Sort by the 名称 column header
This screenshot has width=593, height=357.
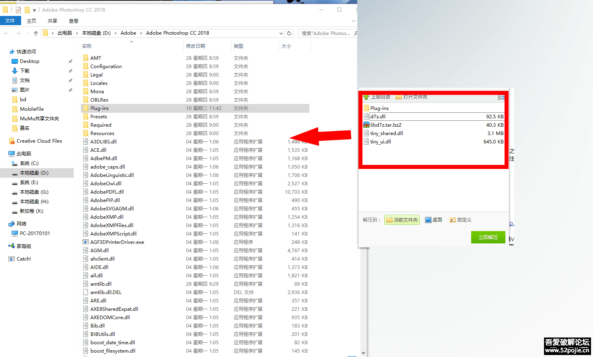point(87,46)
